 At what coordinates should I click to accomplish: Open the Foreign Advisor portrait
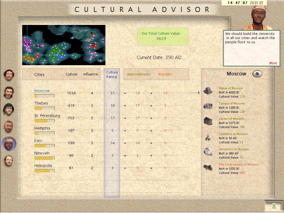(x=9, y=127)
